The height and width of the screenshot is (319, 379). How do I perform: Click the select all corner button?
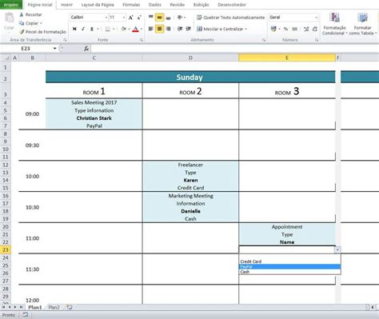point(6,58)
